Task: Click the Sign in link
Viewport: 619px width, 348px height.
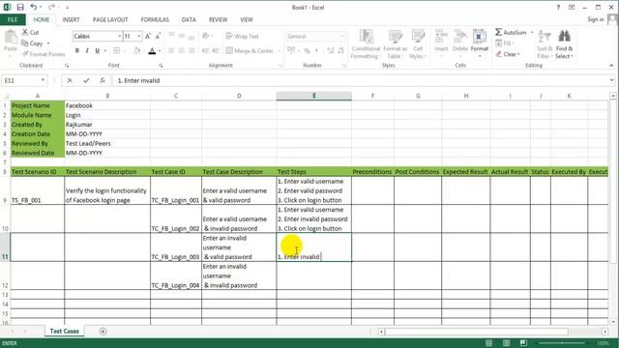Action: 596,19
